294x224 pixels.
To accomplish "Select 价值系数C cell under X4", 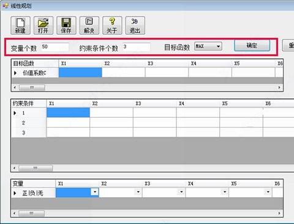I will tap(210, 73).
